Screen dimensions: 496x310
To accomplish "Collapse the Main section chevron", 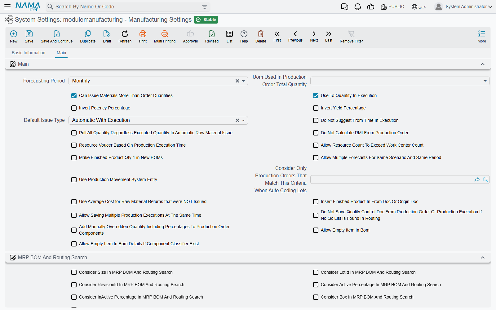I will coord(483,64).
